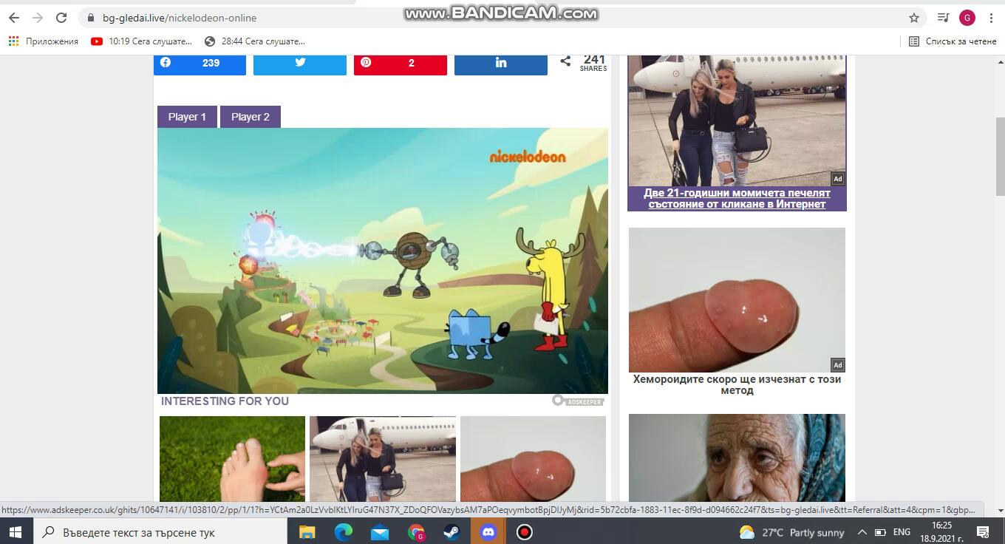Open Chrome media control icon

coord(943,18)
